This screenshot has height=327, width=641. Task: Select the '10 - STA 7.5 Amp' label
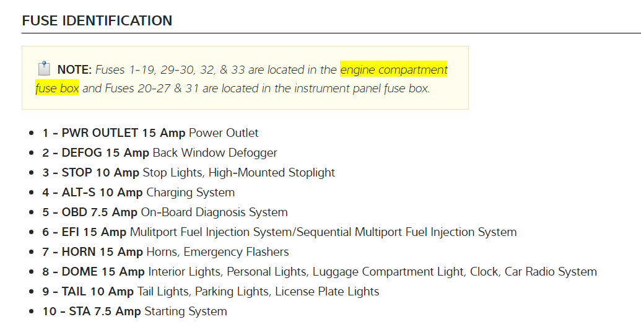(92, 311)
